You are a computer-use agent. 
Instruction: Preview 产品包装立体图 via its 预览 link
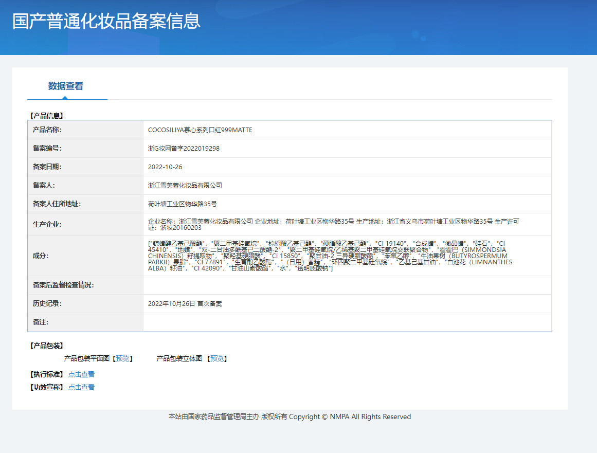[217, 358]
